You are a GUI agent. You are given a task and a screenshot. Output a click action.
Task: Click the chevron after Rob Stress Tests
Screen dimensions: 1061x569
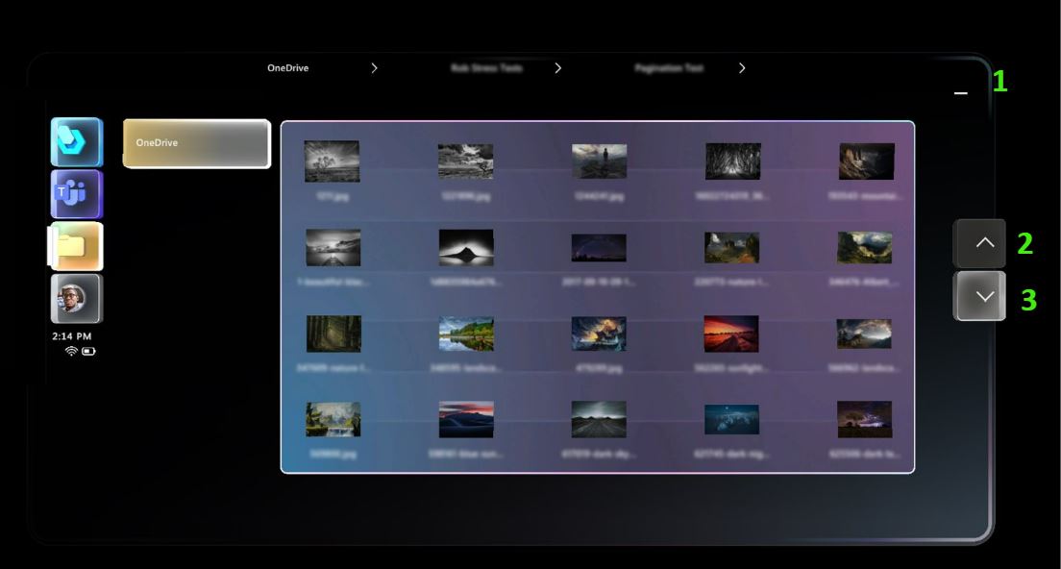coord(557,67)
